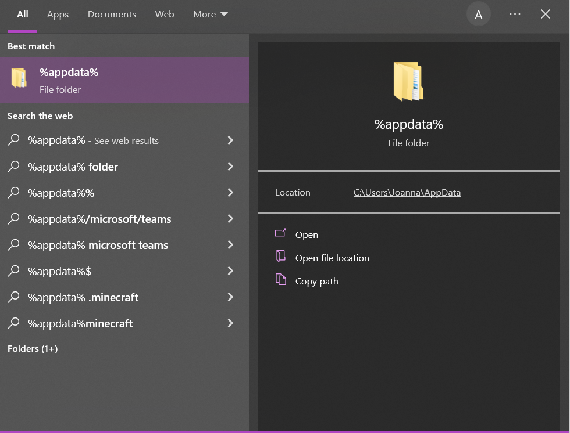
Task: Click search icon beside '%appdata%minecraft'
Action: pyautogui.click(x=13, y=323)
